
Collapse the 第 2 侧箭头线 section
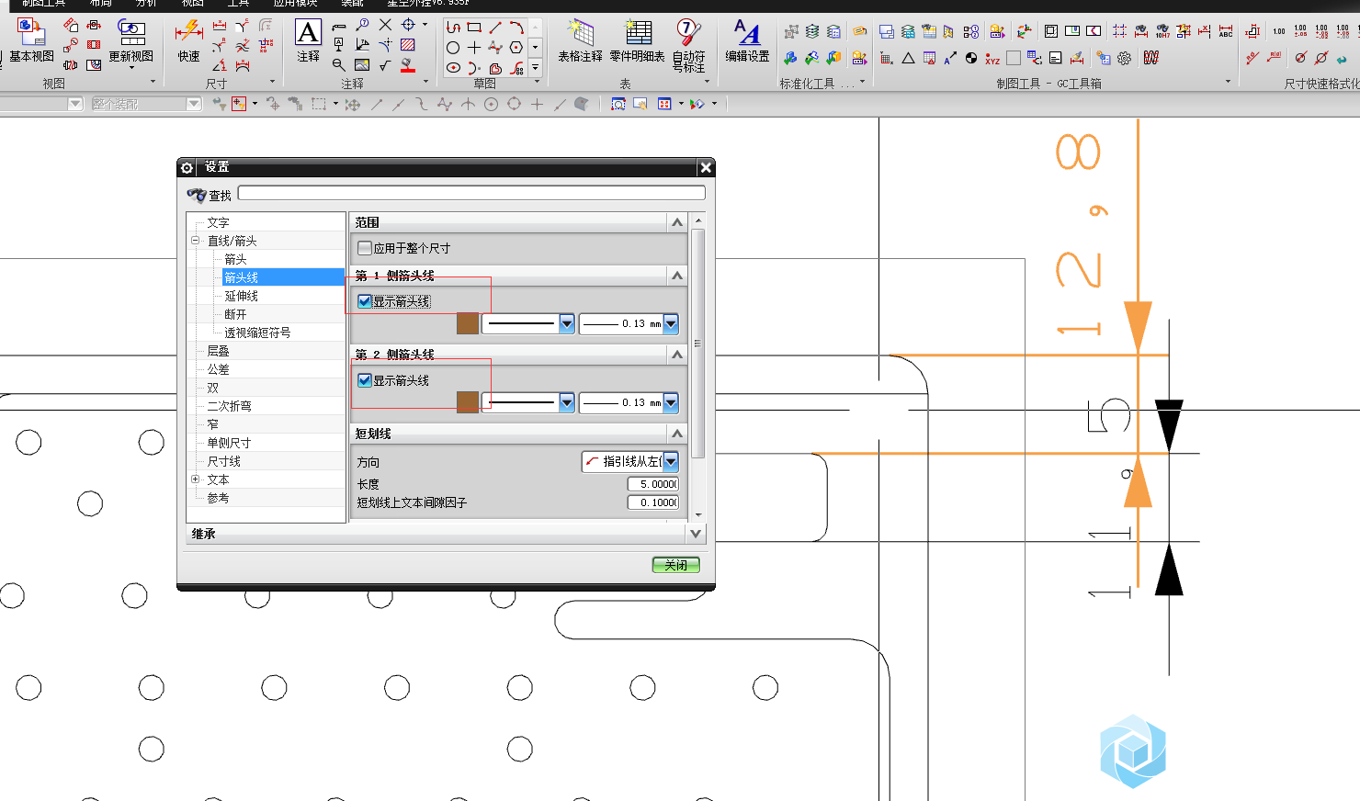pyautogui.click(x=677, y=355)
